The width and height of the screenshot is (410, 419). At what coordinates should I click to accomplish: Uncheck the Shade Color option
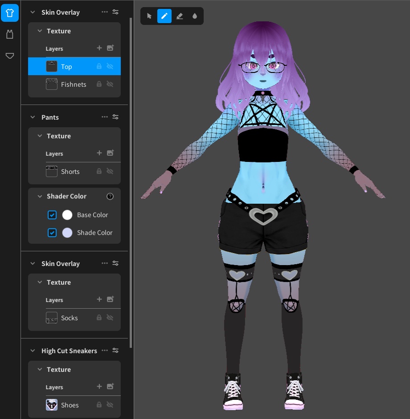(x=52, y=233)
